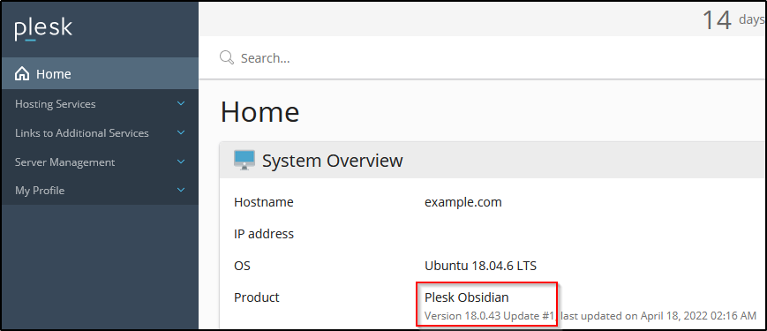
Task: Click the magnifying glass search icon
Action: coord(227,57)
